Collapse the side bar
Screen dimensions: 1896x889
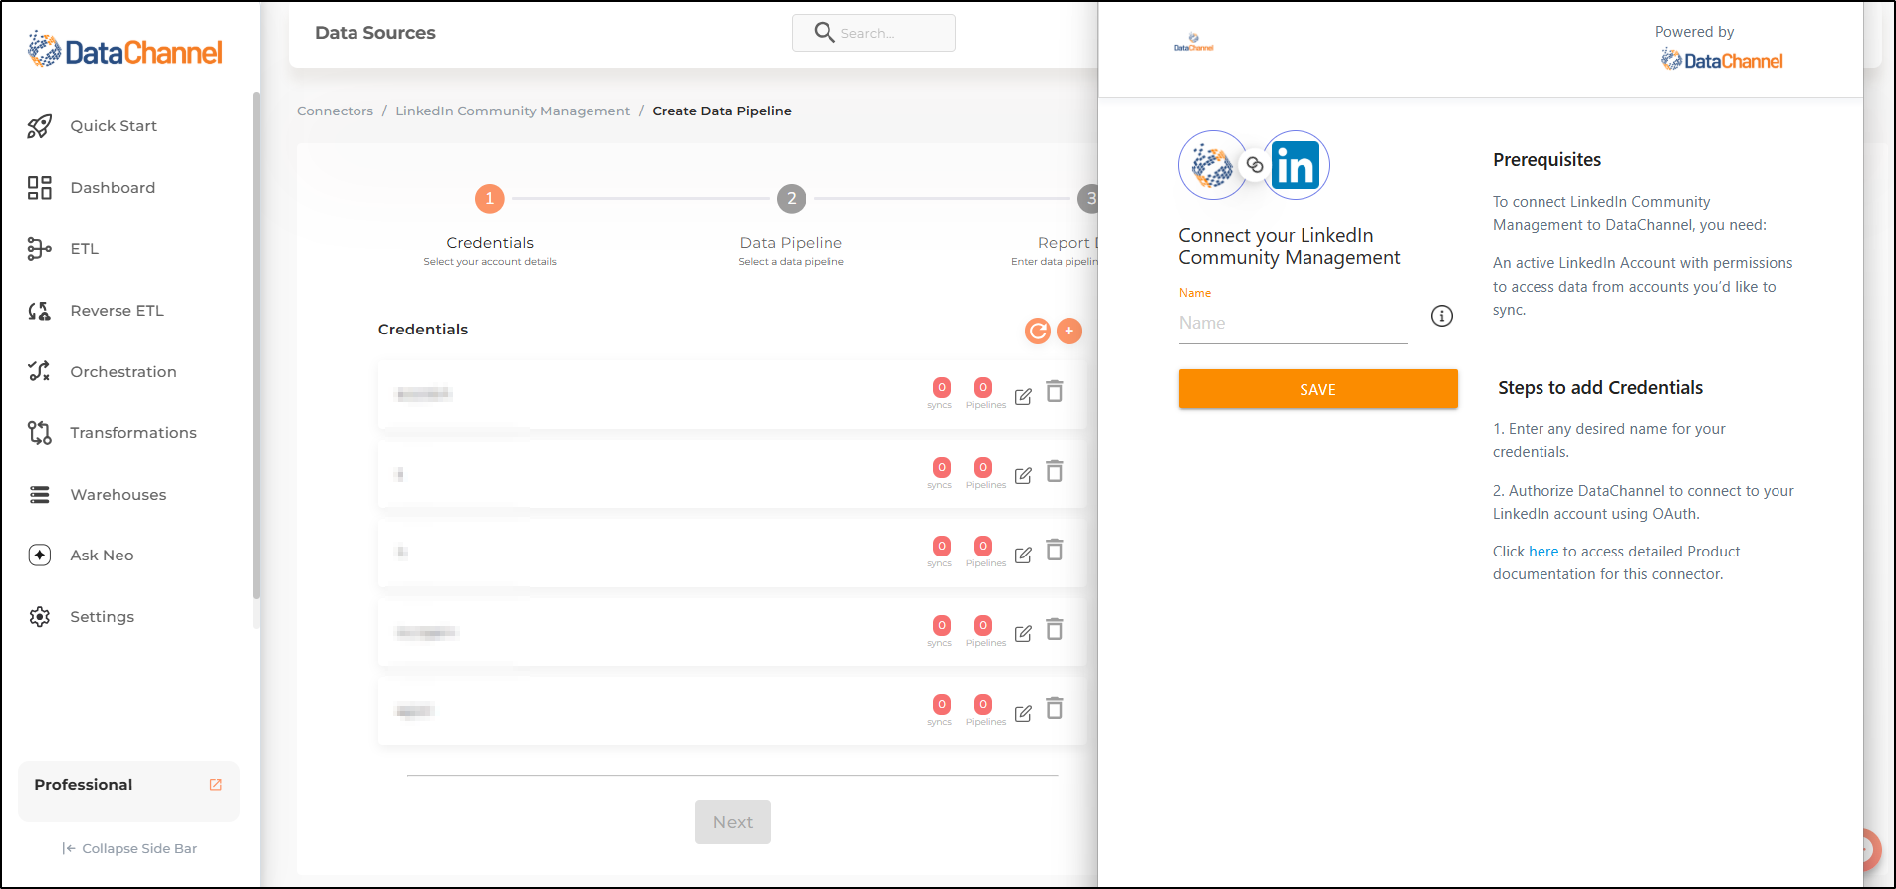click(129, 849)
